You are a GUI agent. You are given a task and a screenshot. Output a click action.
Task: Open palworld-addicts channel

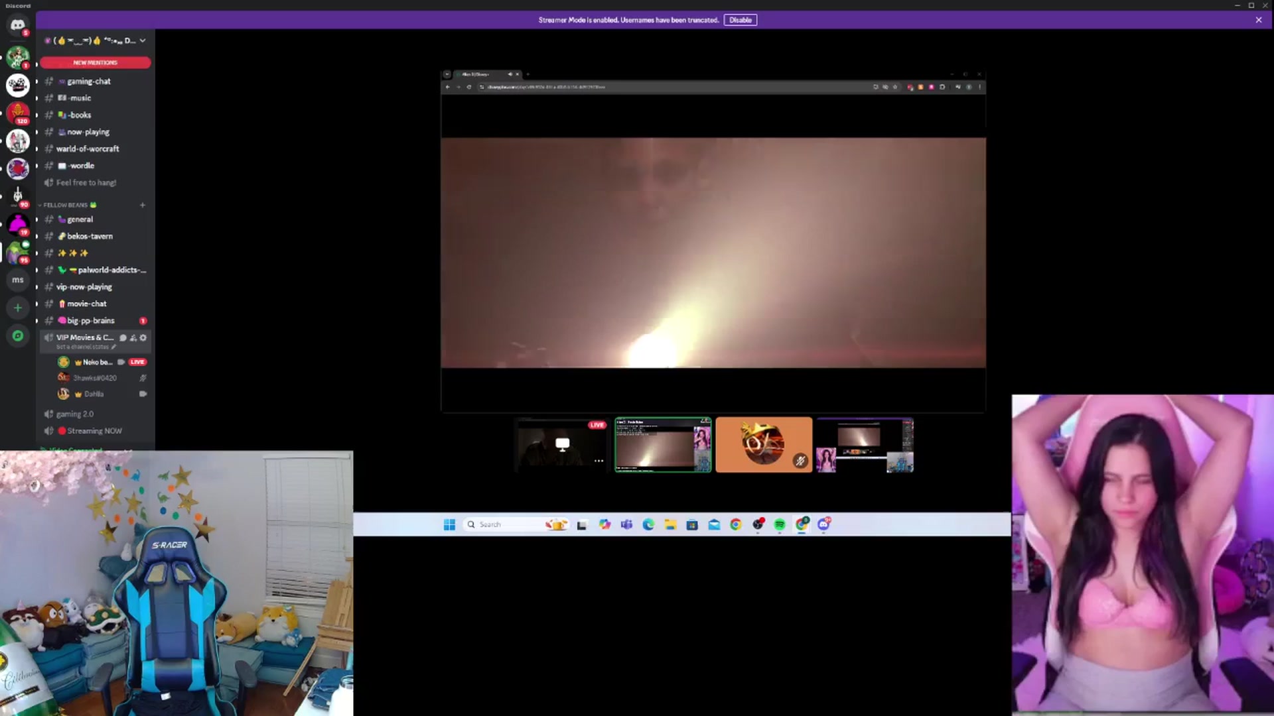[95, 270]
